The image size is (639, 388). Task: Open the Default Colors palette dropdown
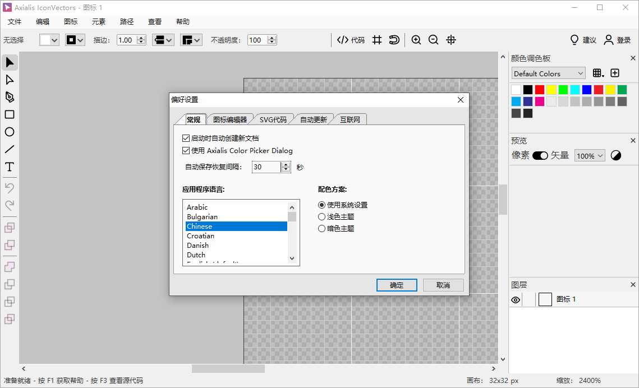point(548,73)
